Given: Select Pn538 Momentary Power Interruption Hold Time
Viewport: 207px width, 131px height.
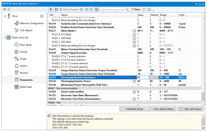Looking at the screenshot, I should (117, 85).
